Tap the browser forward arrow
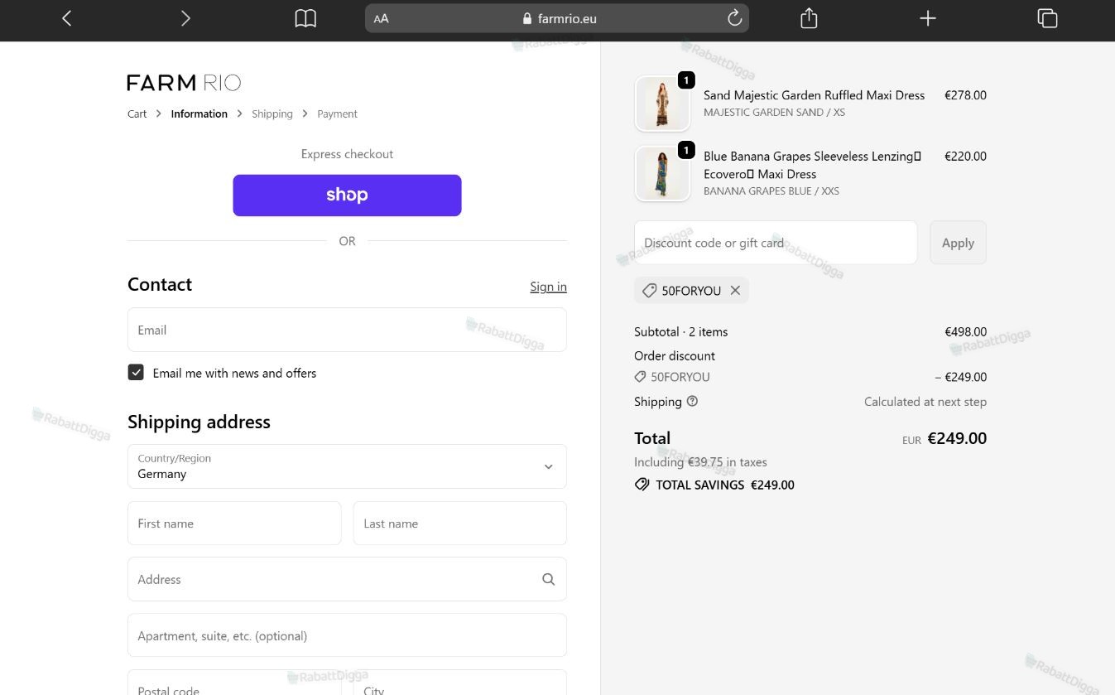Screen dimensions: 1115x695 [185, 18]
